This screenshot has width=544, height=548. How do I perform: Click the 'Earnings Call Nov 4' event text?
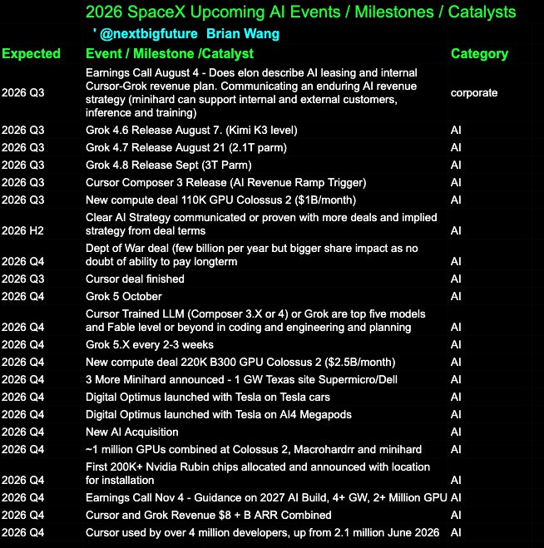(x=266, y=497)
